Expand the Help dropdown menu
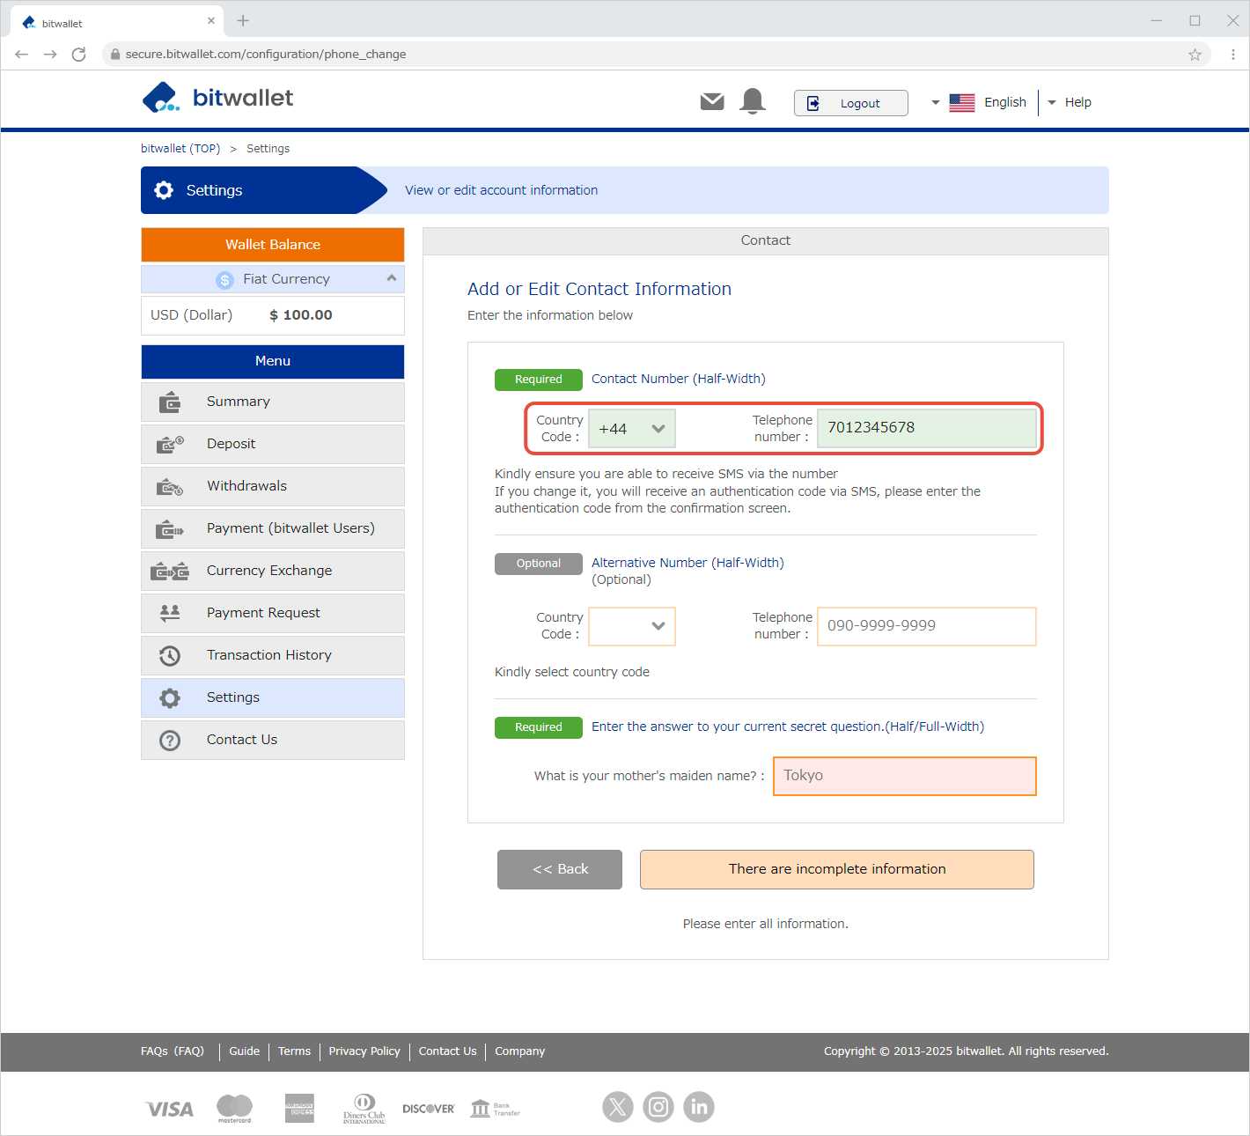The height and width of the screenshot is (1136, 1250). click(1070, 102)
